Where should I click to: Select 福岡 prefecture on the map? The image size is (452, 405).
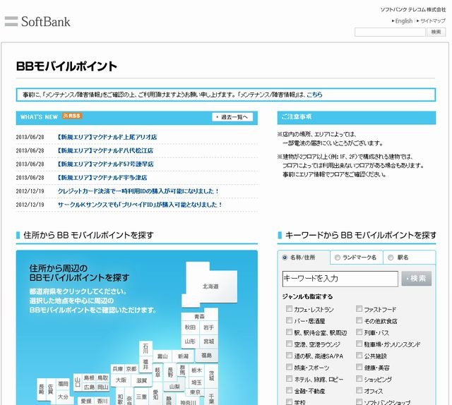[63, 384]
